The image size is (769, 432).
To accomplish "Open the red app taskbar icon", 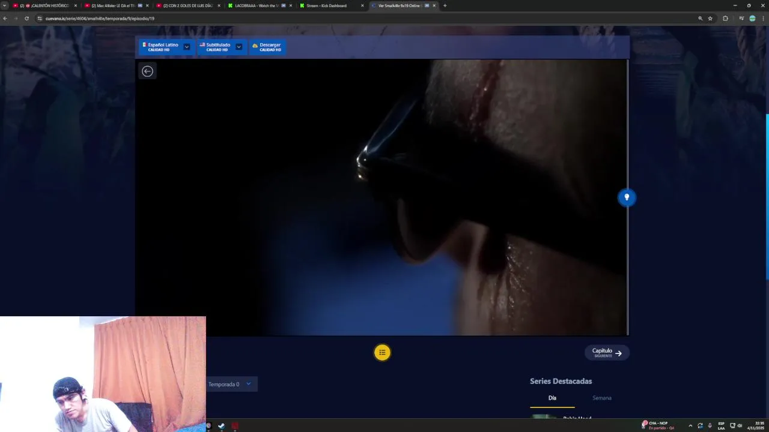I will 235,426.
